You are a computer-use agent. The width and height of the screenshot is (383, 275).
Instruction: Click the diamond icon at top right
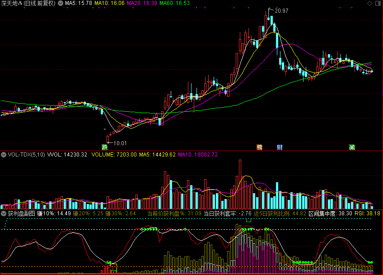click(x=369, y=3)
